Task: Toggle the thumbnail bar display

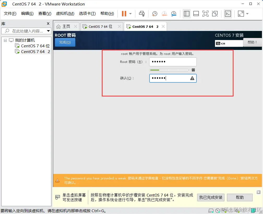Action: click(196, 14)
